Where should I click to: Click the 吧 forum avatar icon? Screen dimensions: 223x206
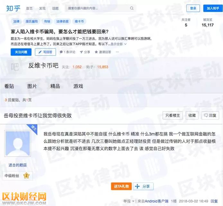pos(15,67)
